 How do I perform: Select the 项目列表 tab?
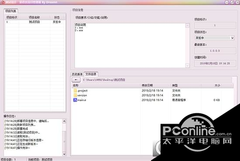coord(11,11)
